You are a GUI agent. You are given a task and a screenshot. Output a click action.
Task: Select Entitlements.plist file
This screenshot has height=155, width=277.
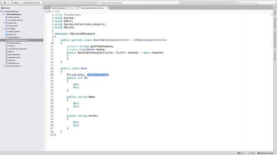coord(14,43)
